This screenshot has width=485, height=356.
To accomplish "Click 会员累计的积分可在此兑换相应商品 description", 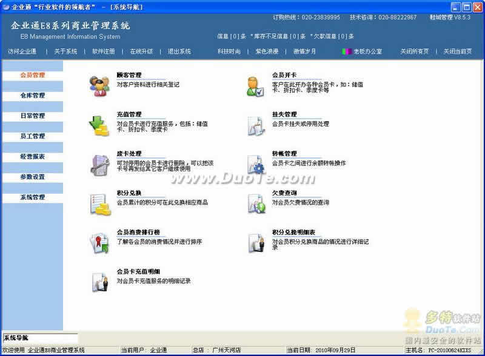I will [x=162, y=202].
